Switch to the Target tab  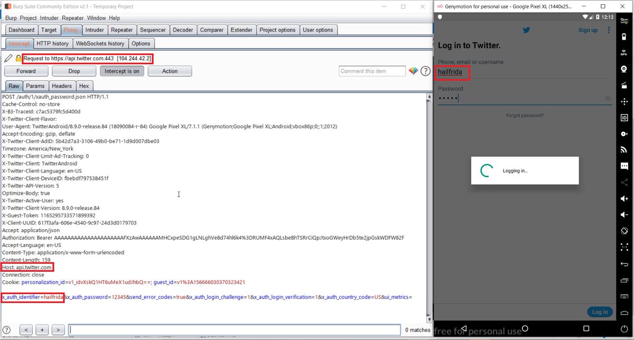49,30
